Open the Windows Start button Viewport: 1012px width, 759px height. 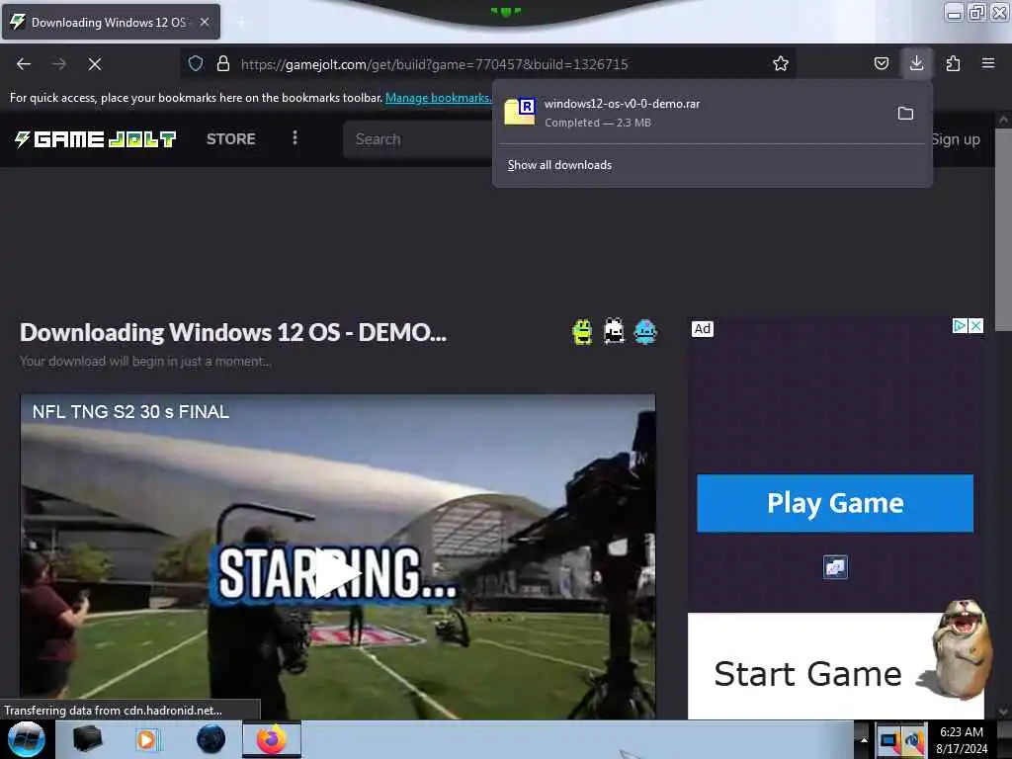click(x=27, y=739)
